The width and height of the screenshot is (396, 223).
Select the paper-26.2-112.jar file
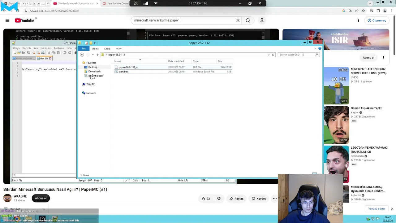[128, 67]
